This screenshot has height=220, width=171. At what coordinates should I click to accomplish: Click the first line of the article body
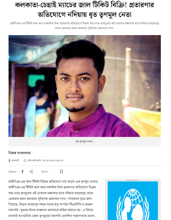point(54,182)
